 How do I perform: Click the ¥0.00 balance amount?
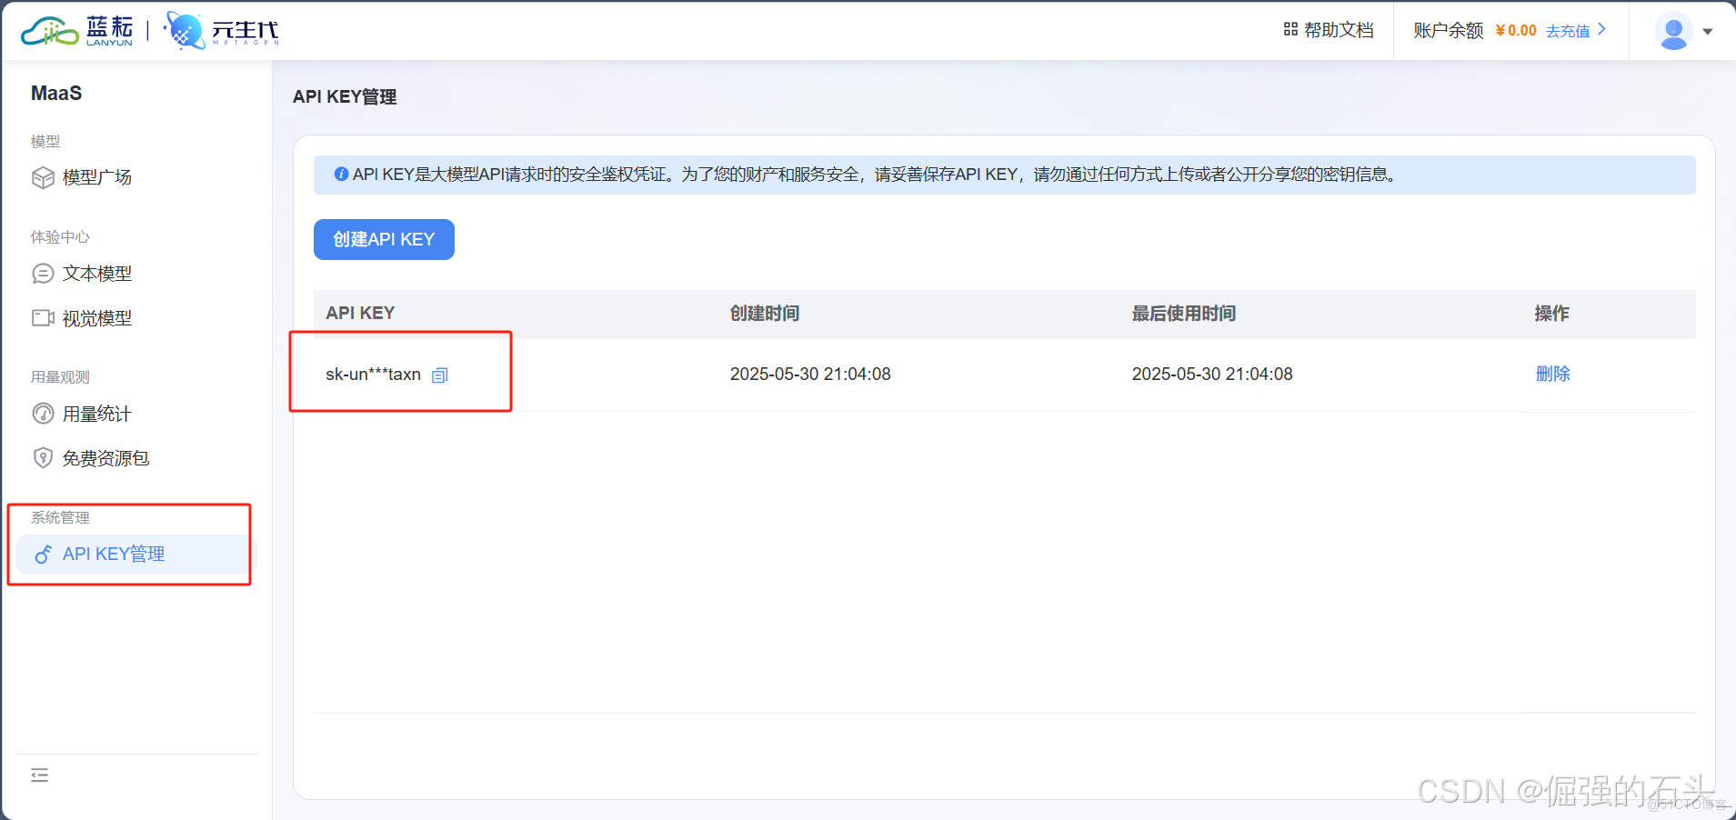1516,30
